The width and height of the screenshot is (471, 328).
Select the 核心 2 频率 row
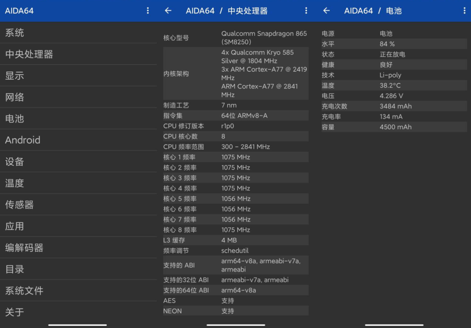pos(236,168)
